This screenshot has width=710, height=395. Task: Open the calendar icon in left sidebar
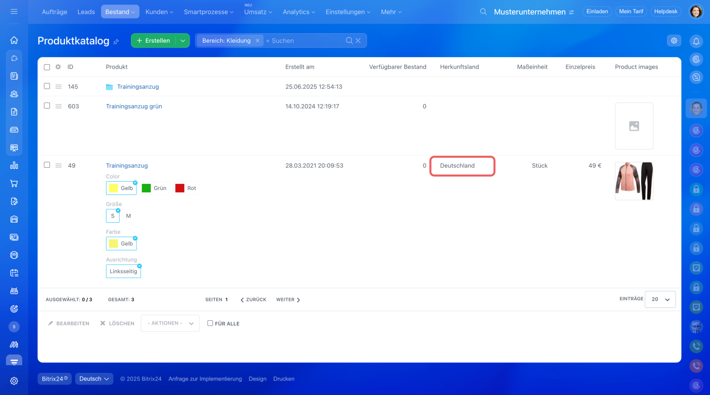14,273
